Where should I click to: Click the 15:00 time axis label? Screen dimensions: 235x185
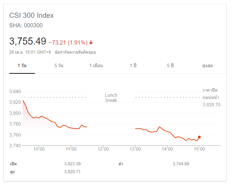[199, 149]
